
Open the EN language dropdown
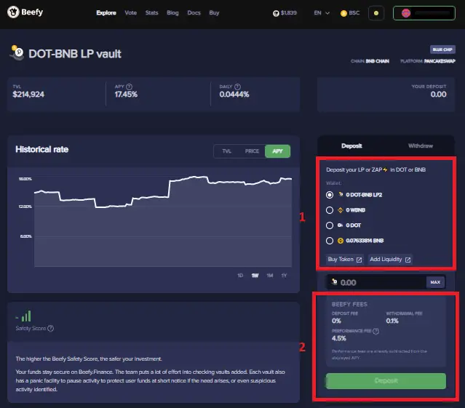point(322,13)
